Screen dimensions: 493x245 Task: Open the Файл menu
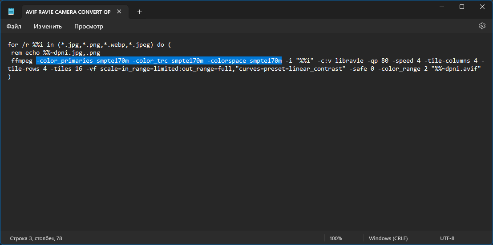(14, 26)
